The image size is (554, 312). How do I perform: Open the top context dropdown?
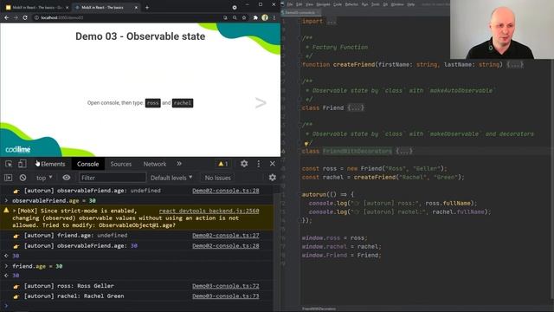pos(44,178)
